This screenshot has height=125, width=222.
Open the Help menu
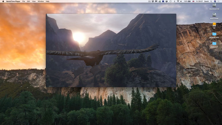(x=47, y=1)
